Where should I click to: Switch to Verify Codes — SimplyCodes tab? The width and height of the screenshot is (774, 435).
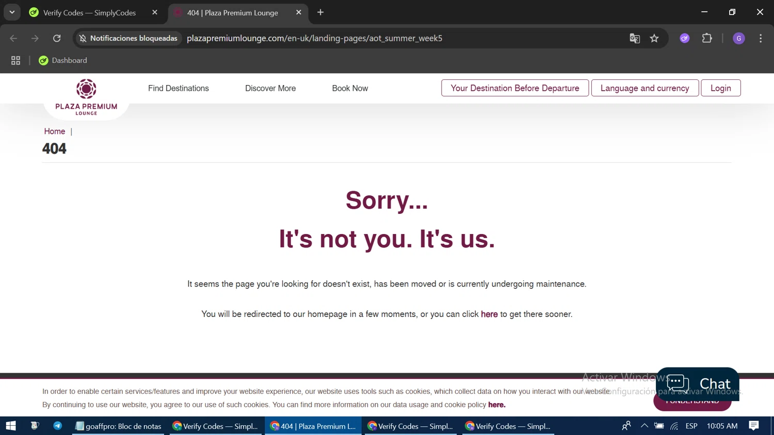pyautogui.click(x=89, y=12)
